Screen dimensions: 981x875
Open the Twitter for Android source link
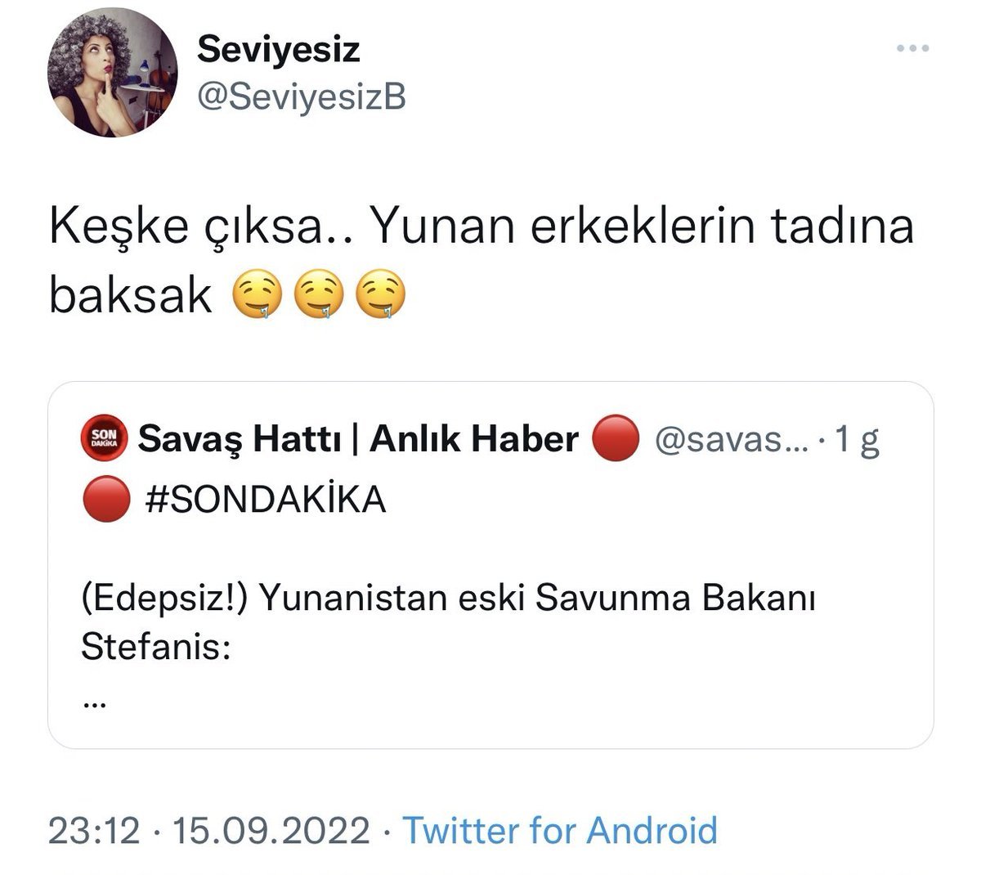tap(560, 830)
